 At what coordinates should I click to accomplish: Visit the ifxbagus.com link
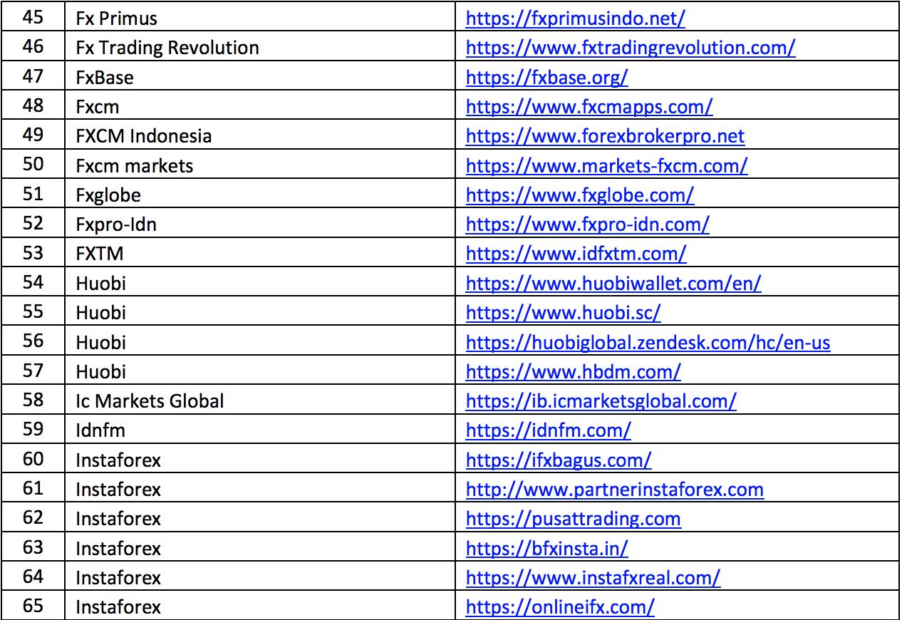point(559,460)
